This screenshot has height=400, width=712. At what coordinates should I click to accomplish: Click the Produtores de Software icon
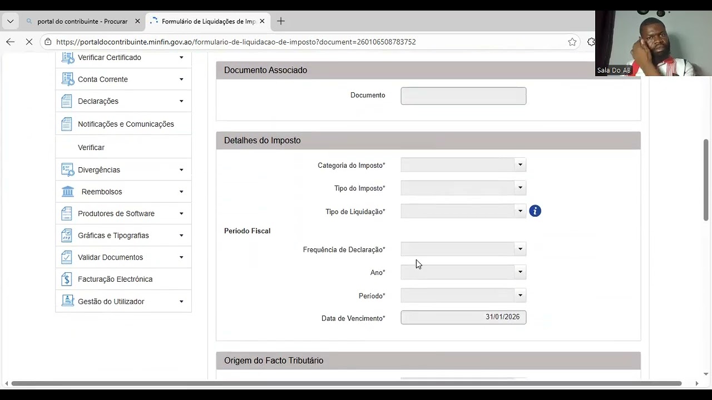(x=67, y=213)
